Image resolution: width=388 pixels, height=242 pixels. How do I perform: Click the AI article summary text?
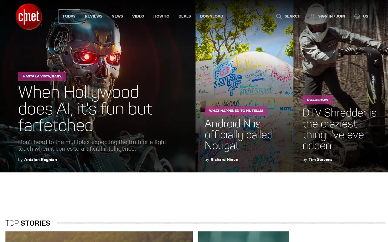coord(92,146)
